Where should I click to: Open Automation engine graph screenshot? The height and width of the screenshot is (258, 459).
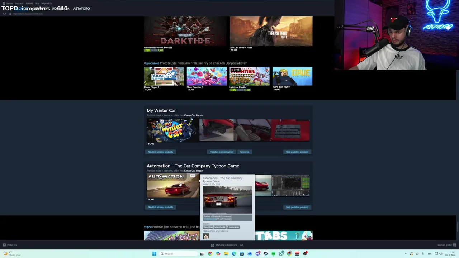click(290, 186)
